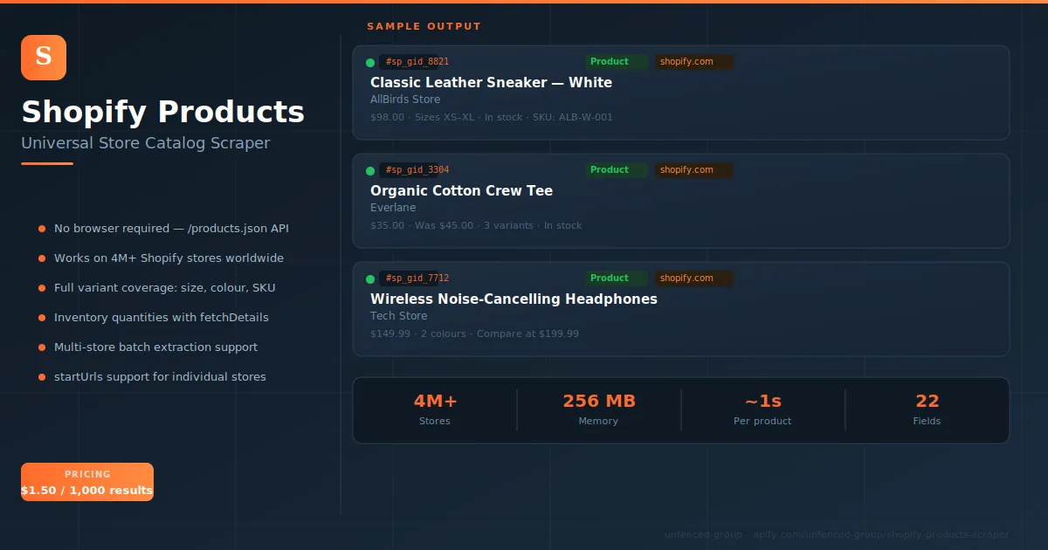The height and width of the screenshot is (550, 1048).
Task: Click the Pricing $1.50 / 1,000 results badge
Action: (x=87, y=482)
